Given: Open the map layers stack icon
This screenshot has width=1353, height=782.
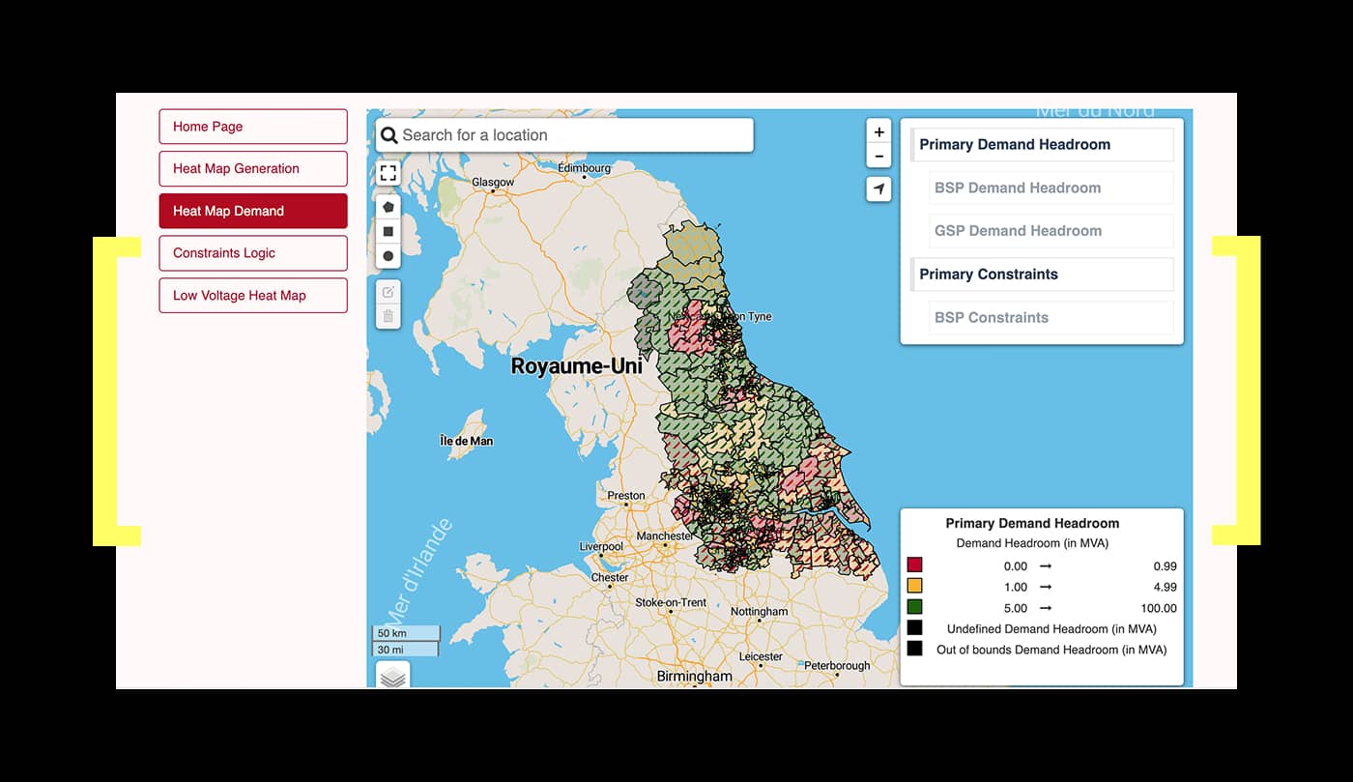Looking at the screenshot, I should point(392,677).
